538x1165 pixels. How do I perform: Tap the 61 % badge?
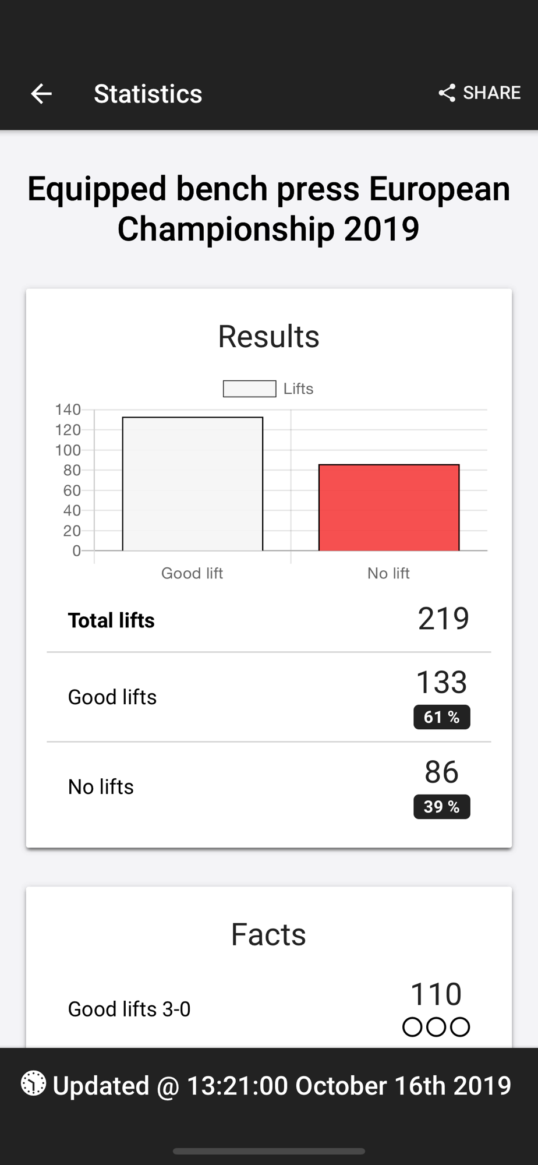tap(442, 717)
